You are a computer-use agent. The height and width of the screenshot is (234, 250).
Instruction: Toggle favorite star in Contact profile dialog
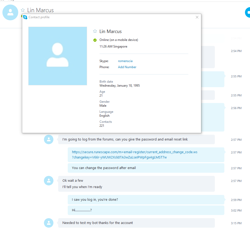pyautogui.click(x=95, y=31)
